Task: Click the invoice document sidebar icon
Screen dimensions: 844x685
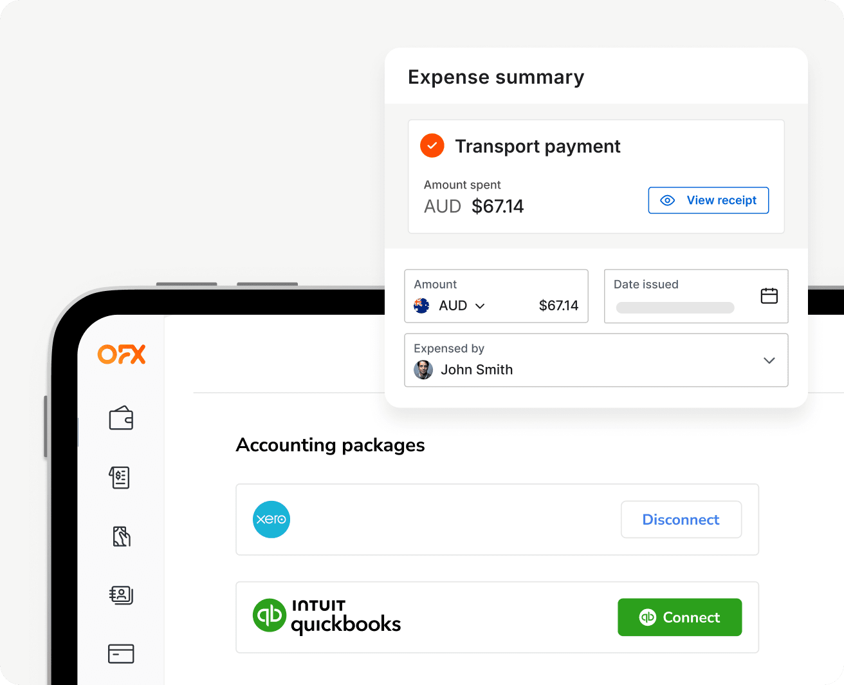Action: pos(120,478)
